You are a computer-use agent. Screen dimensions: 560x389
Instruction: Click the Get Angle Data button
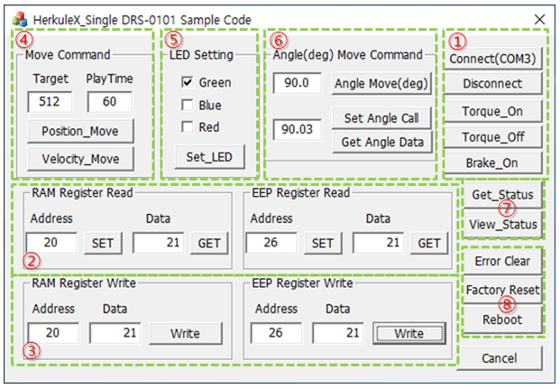pyautogui.click(x=382, y=142)
